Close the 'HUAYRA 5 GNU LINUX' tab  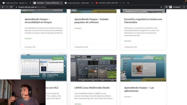(x=123, y=3)
